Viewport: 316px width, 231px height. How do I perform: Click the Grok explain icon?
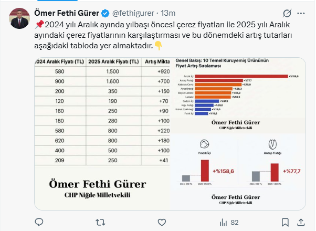[x=287, y=13]
